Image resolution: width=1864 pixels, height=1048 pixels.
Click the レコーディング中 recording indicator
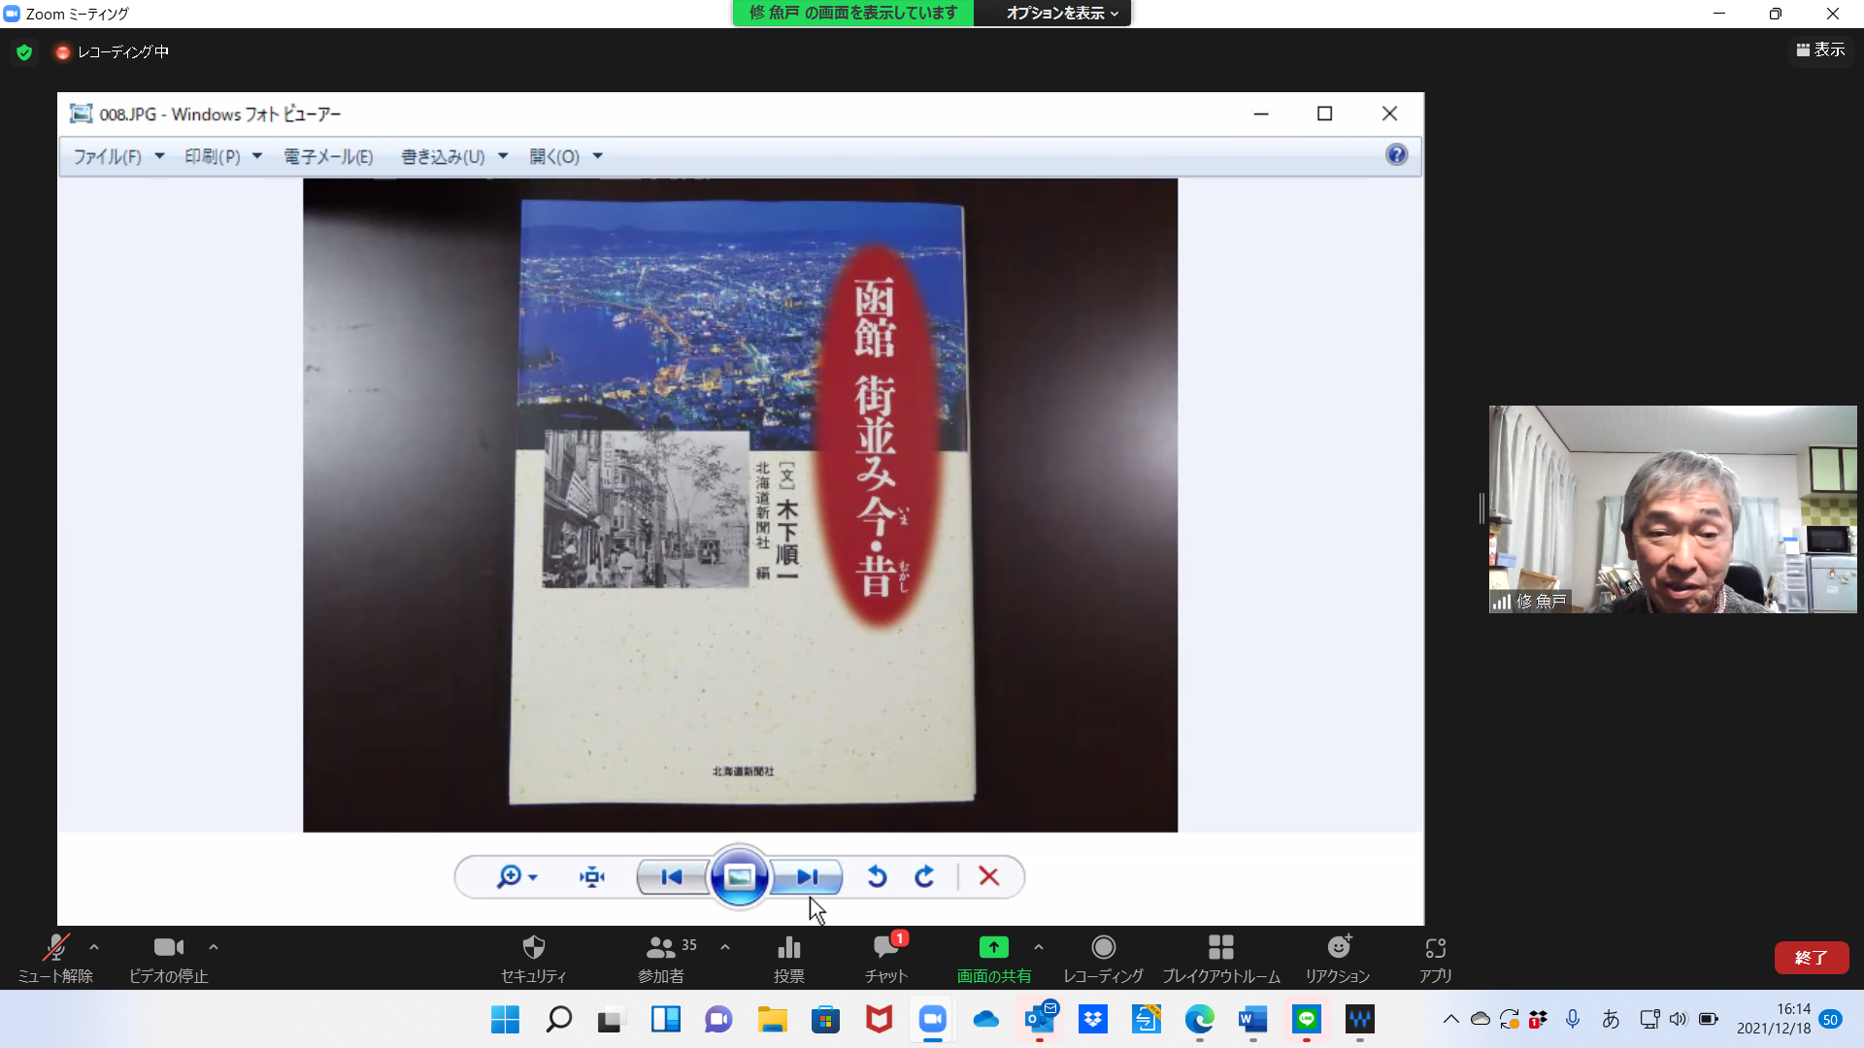pos(112,52)
